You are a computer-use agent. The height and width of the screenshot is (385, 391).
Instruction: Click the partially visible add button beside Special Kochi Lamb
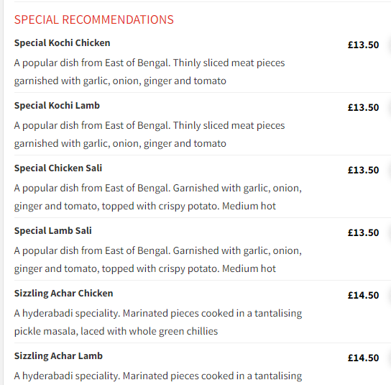click(x=389, y=108)
